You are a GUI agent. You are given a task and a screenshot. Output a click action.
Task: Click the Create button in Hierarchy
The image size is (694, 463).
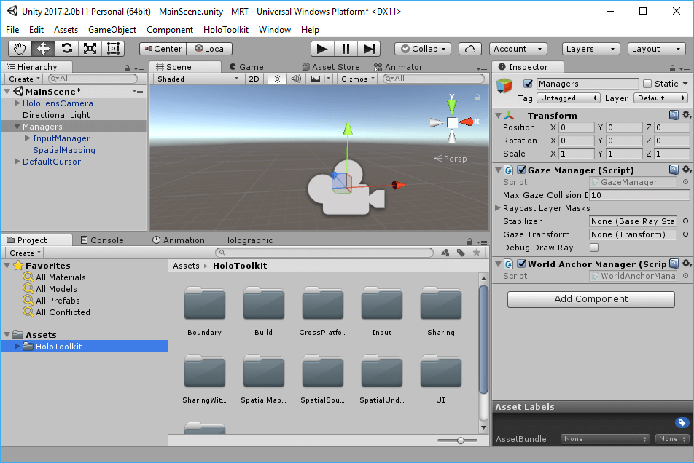[24, 79]
